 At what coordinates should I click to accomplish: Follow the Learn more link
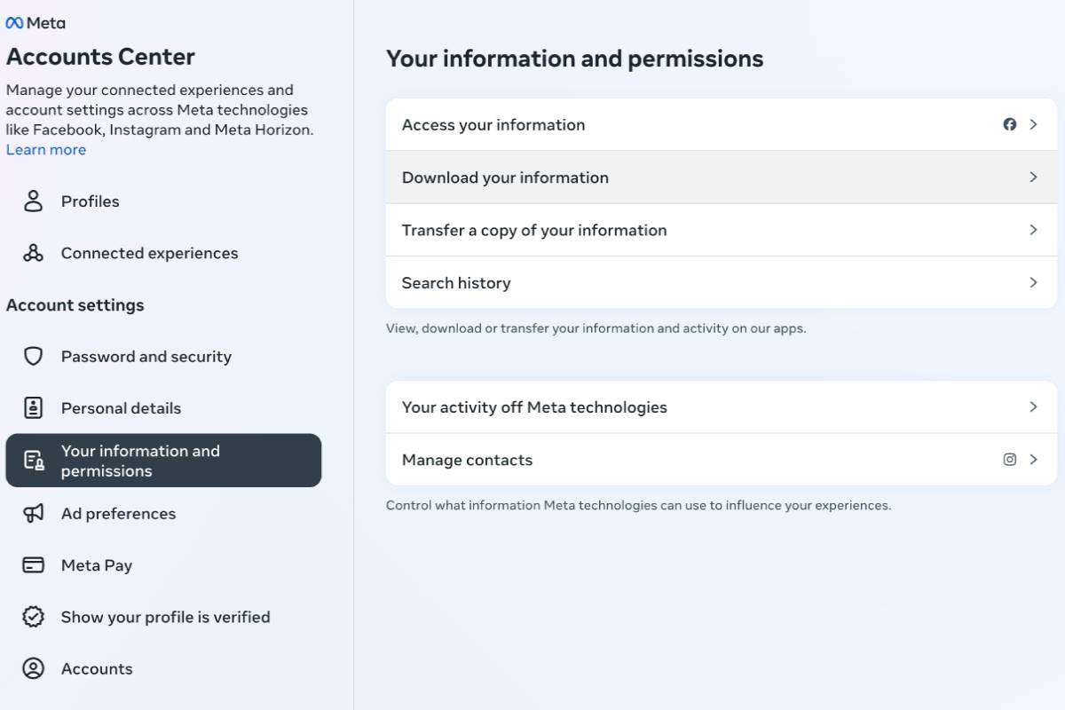click(x=46, y=150)
